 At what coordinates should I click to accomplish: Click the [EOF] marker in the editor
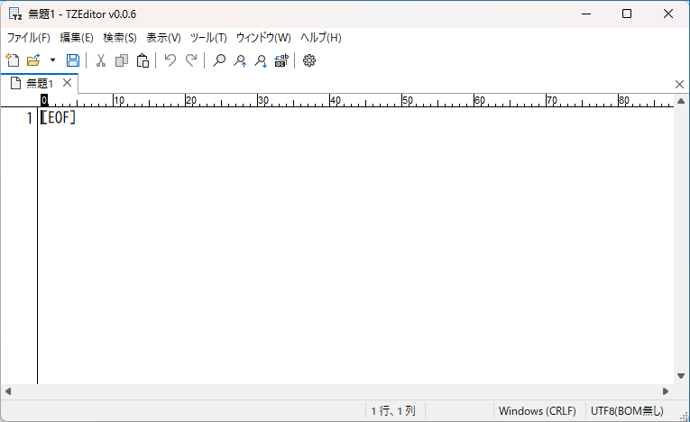coord(58,117)
